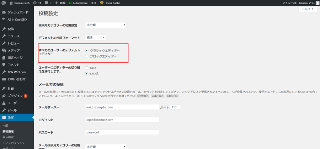Click the ツール wrench icon

click(4, 110)
